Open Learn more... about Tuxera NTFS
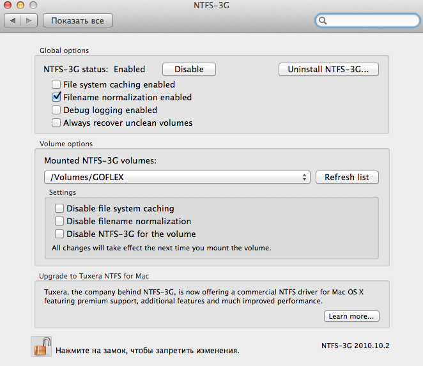The height and width of the screenshot is (366, 423). point(352,316)
